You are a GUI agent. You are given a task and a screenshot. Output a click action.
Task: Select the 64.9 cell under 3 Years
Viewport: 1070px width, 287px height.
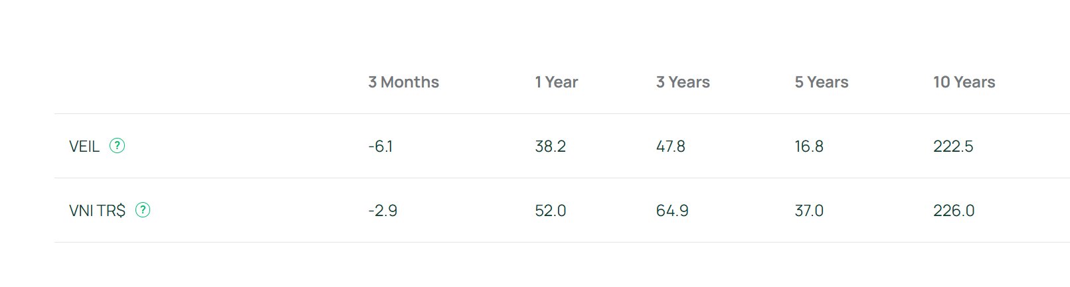tap(671, 211)
